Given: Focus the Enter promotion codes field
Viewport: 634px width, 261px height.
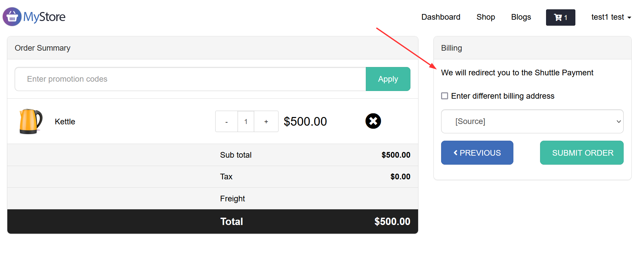Looking at the screenshot, I should click(x=190, y=79).
